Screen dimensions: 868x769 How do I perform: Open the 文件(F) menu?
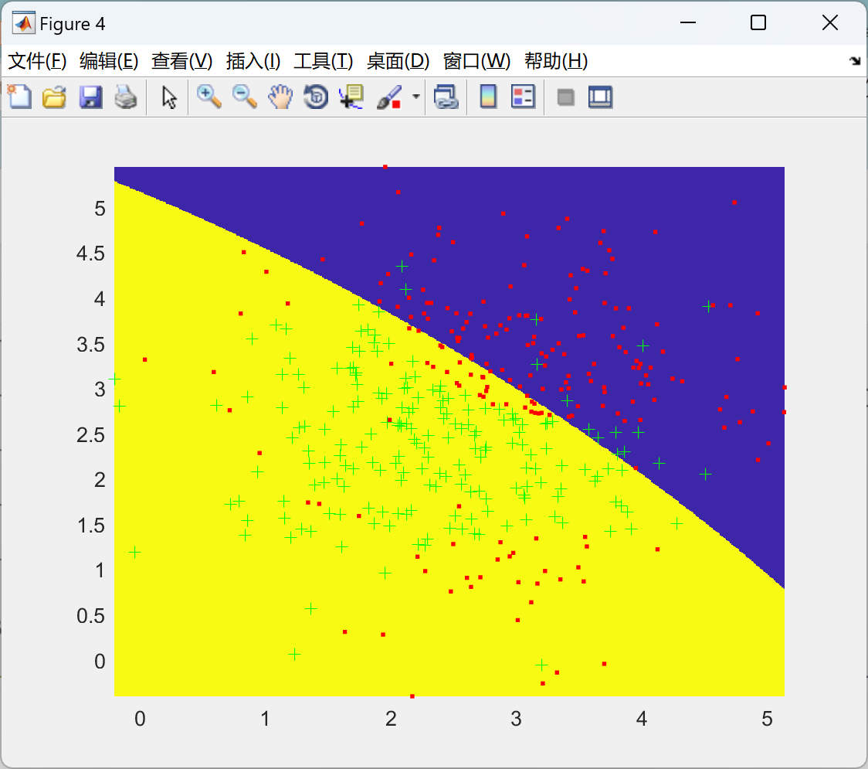click(x=37, y=61)
